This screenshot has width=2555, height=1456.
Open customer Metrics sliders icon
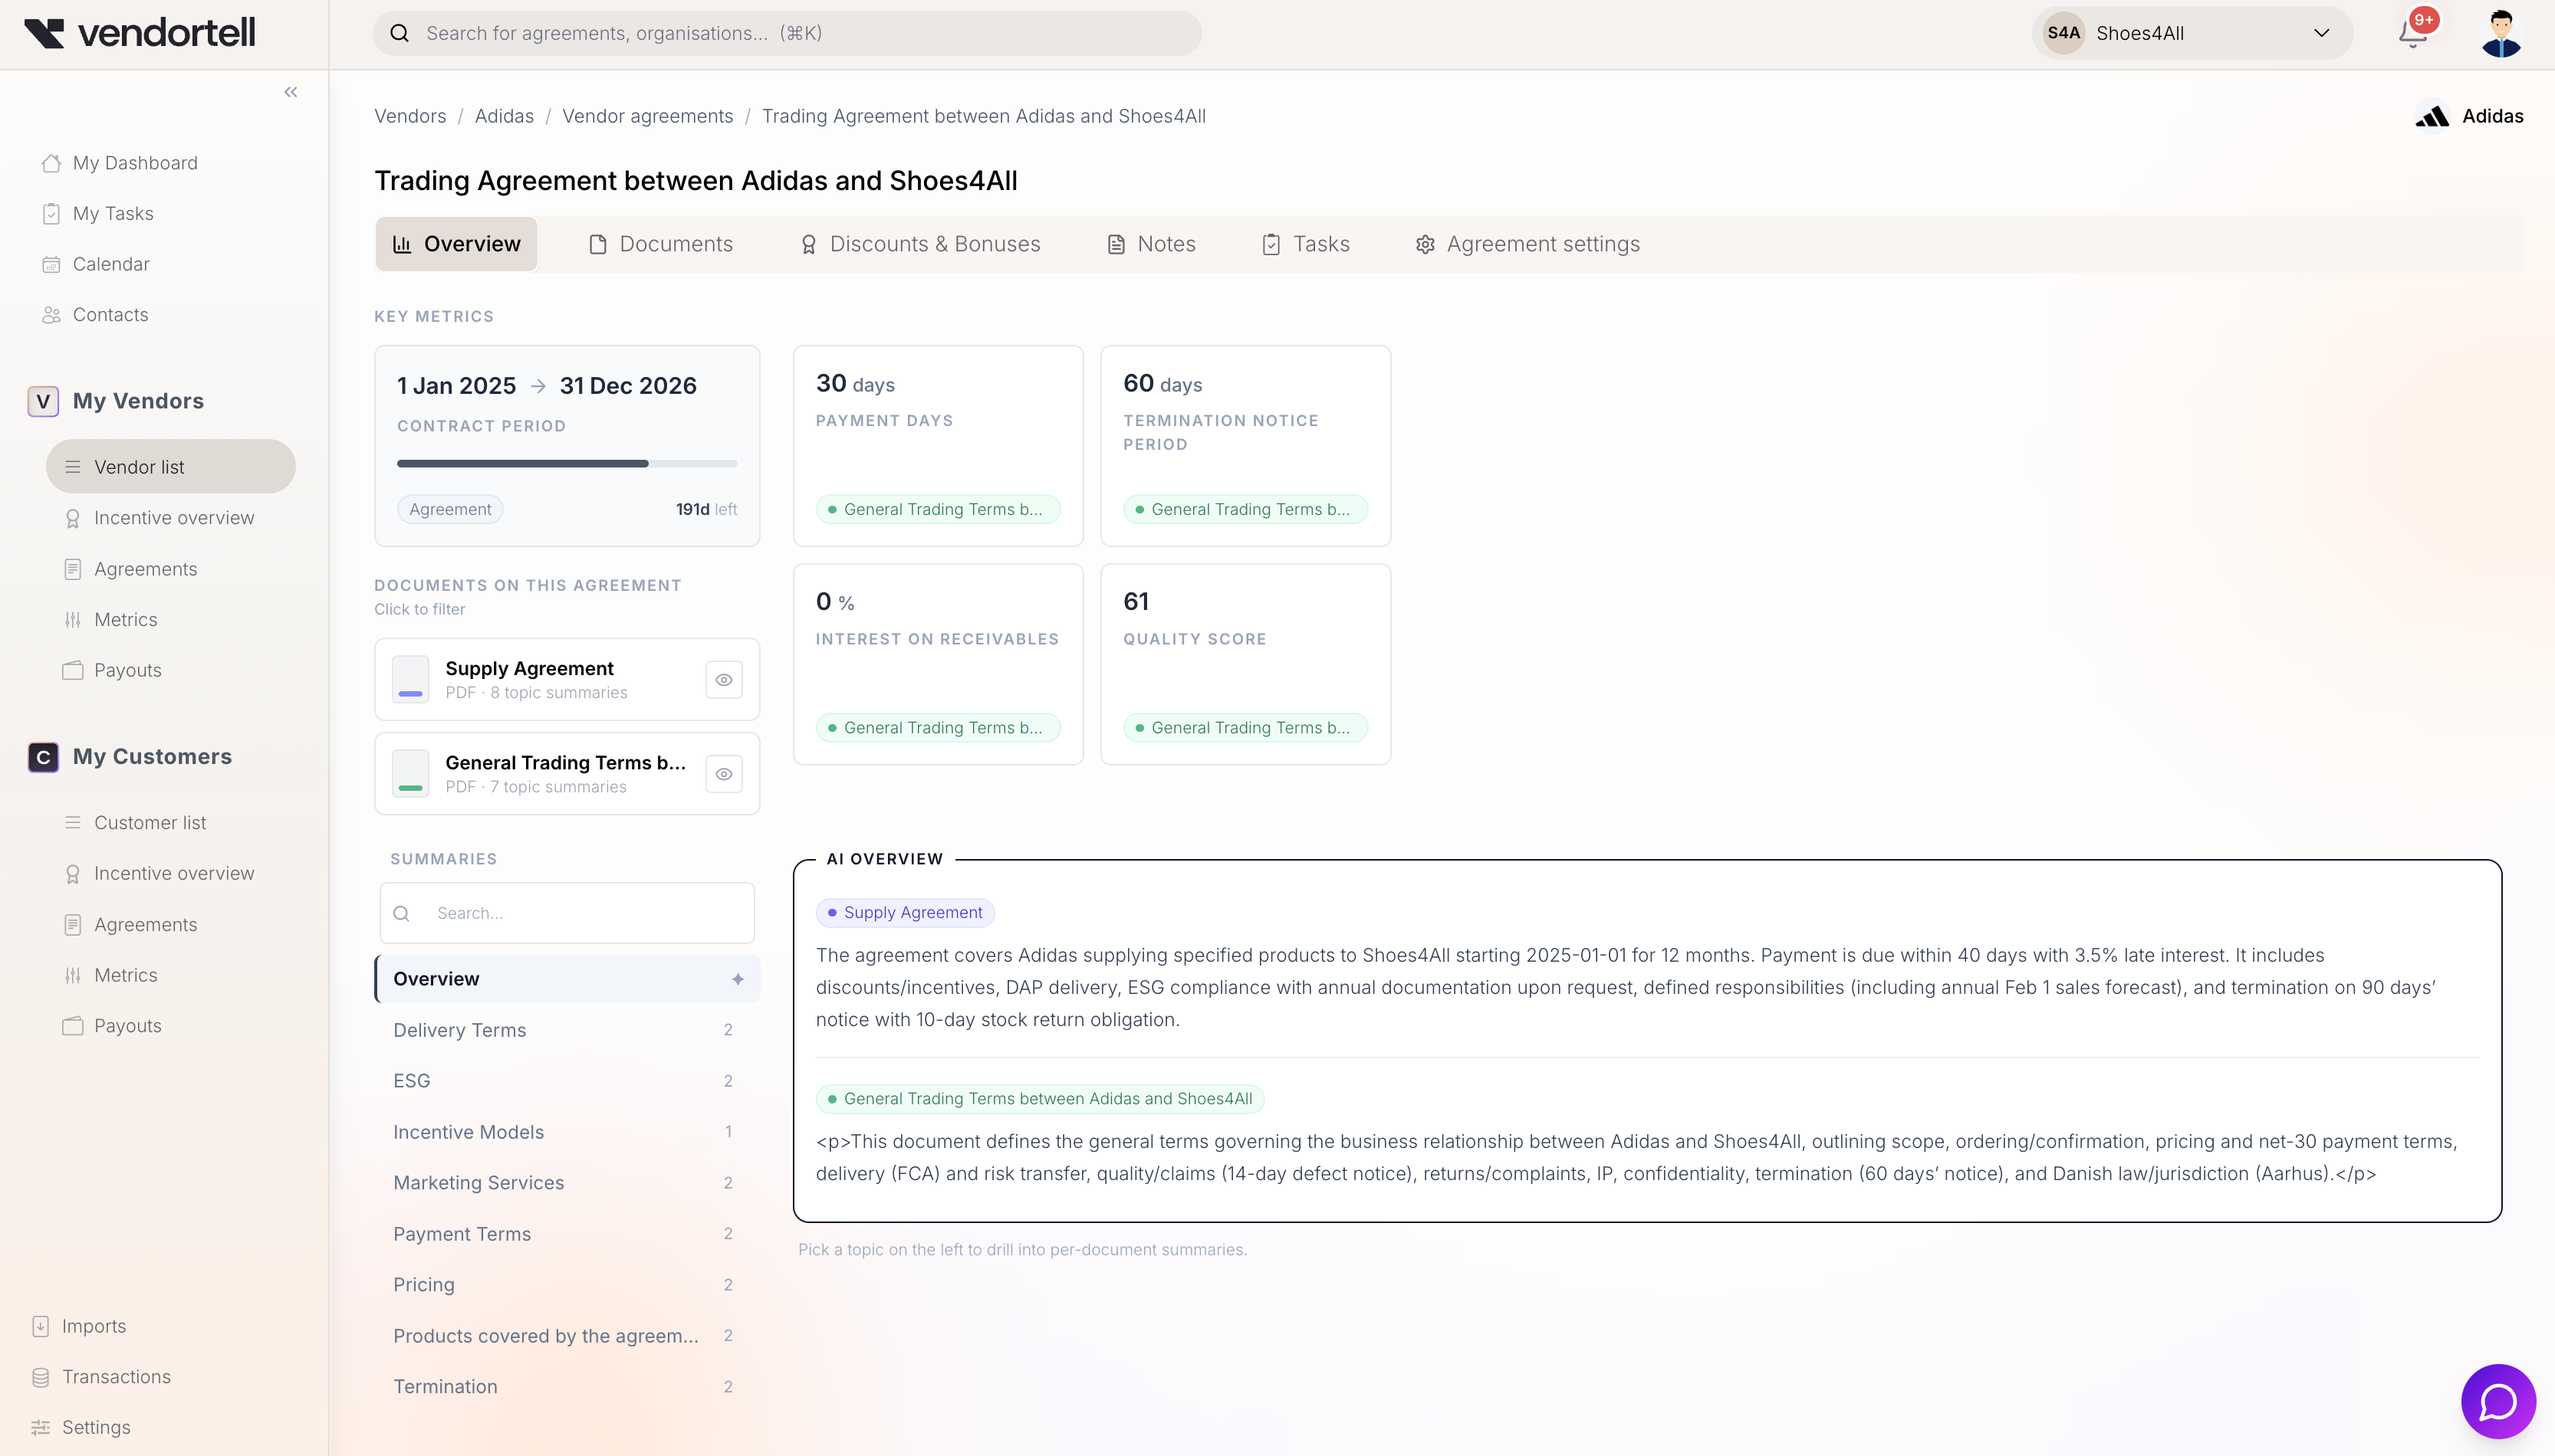[72, 975]
